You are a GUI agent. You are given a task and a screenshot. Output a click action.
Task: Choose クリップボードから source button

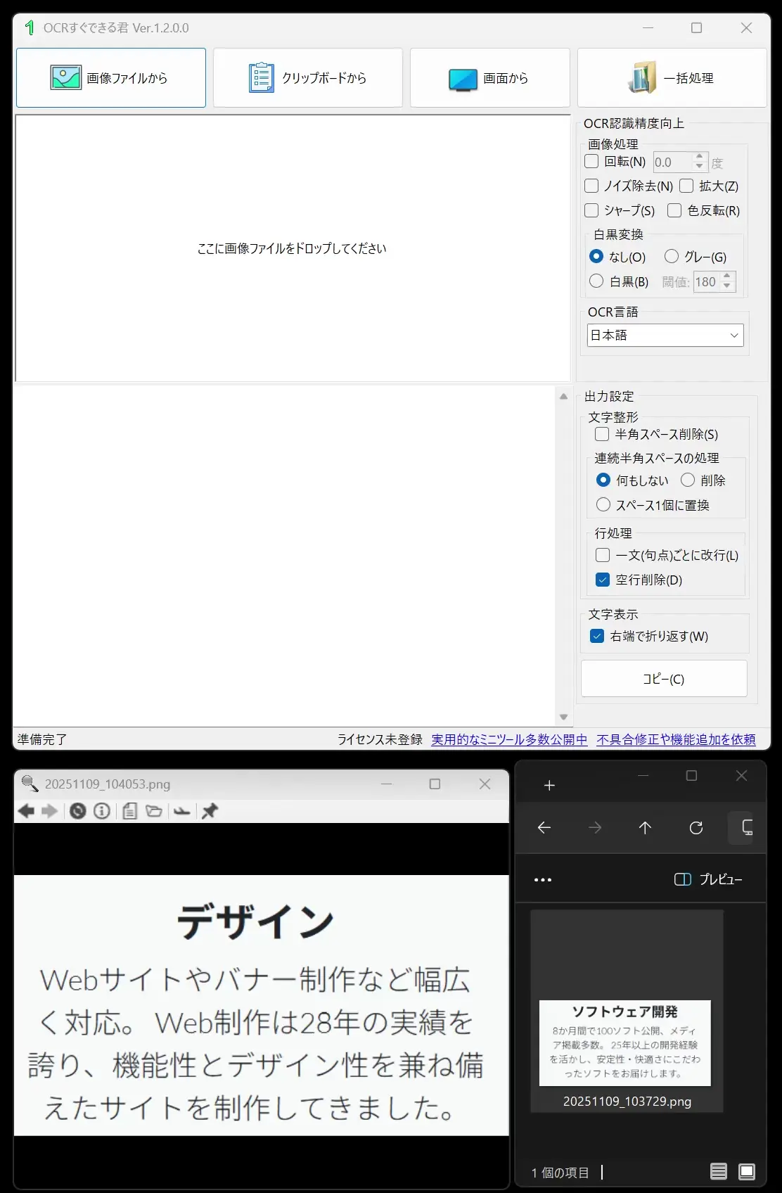(308, 77)
